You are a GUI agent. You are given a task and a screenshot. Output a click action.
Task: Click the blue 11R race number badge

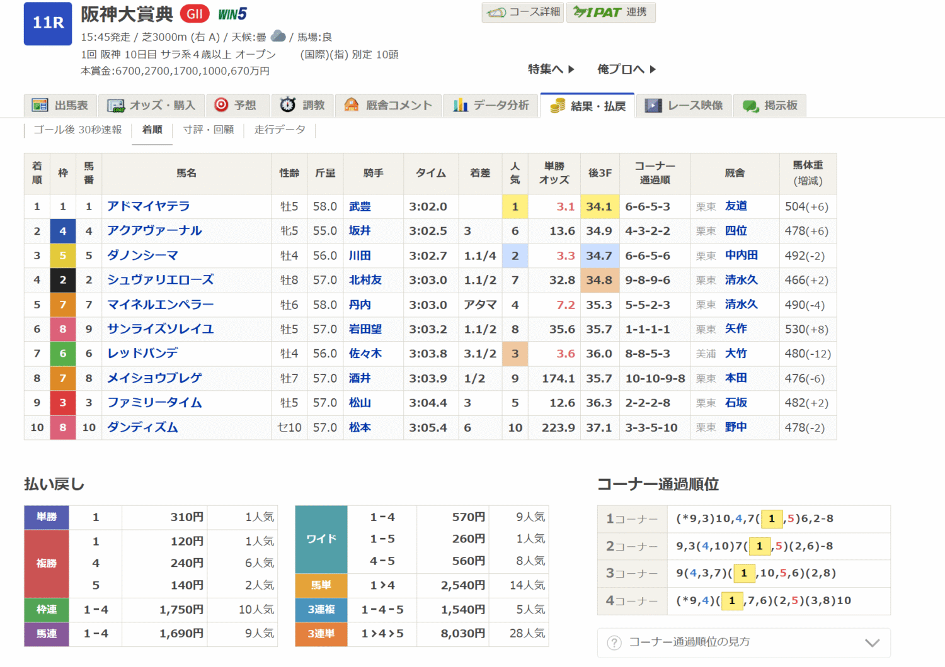point(48,23)
